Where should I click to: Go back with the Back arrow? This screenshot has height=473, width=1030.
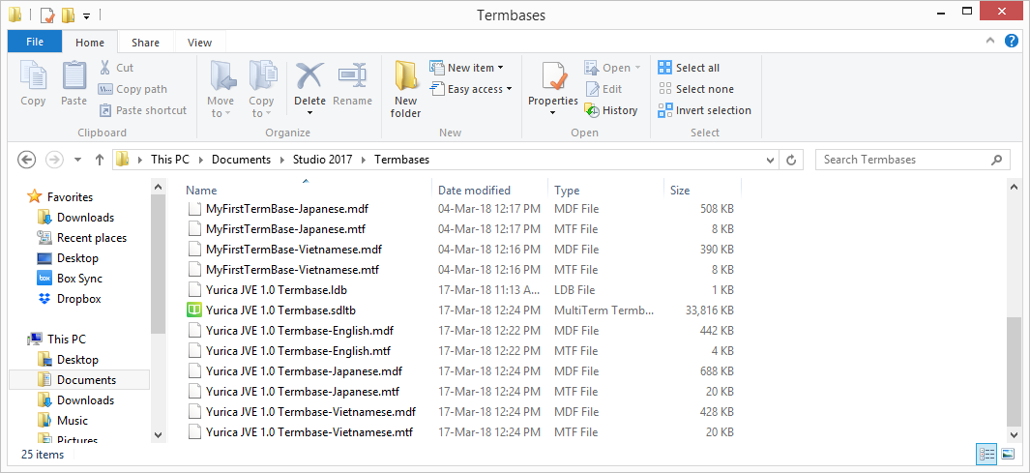click(26, 159)
